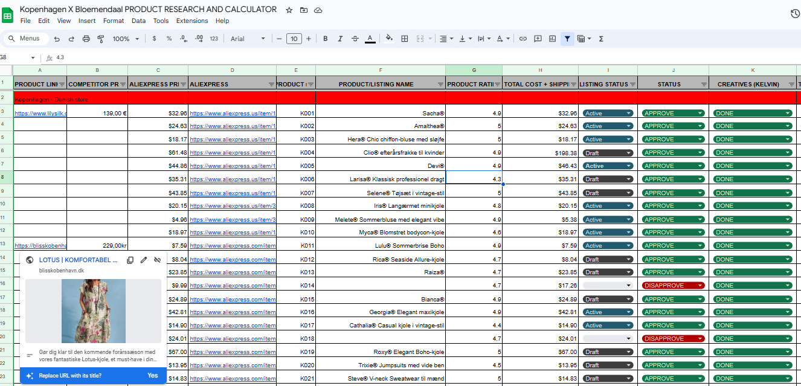801x386 pixels.
Task: Decrease font size with the minus icon
Action: tap(279, 39)
